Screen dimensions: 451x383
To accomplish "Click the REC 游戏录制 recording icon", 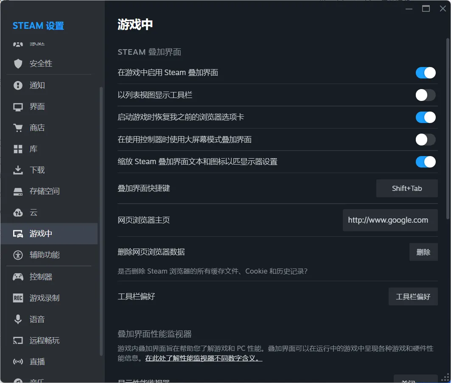I will [x=17, y=298].
